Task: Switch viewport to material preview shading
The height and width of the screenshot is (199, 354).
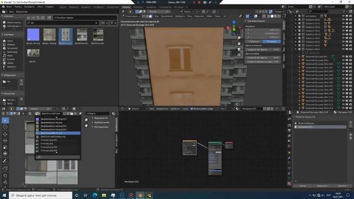Action: [x=275, y=16]
